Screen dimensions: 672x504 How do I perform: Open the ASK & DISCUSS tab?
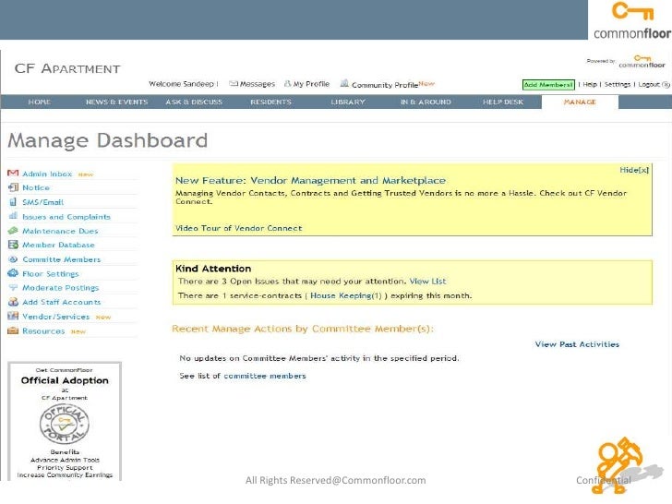tap(194, 102)
